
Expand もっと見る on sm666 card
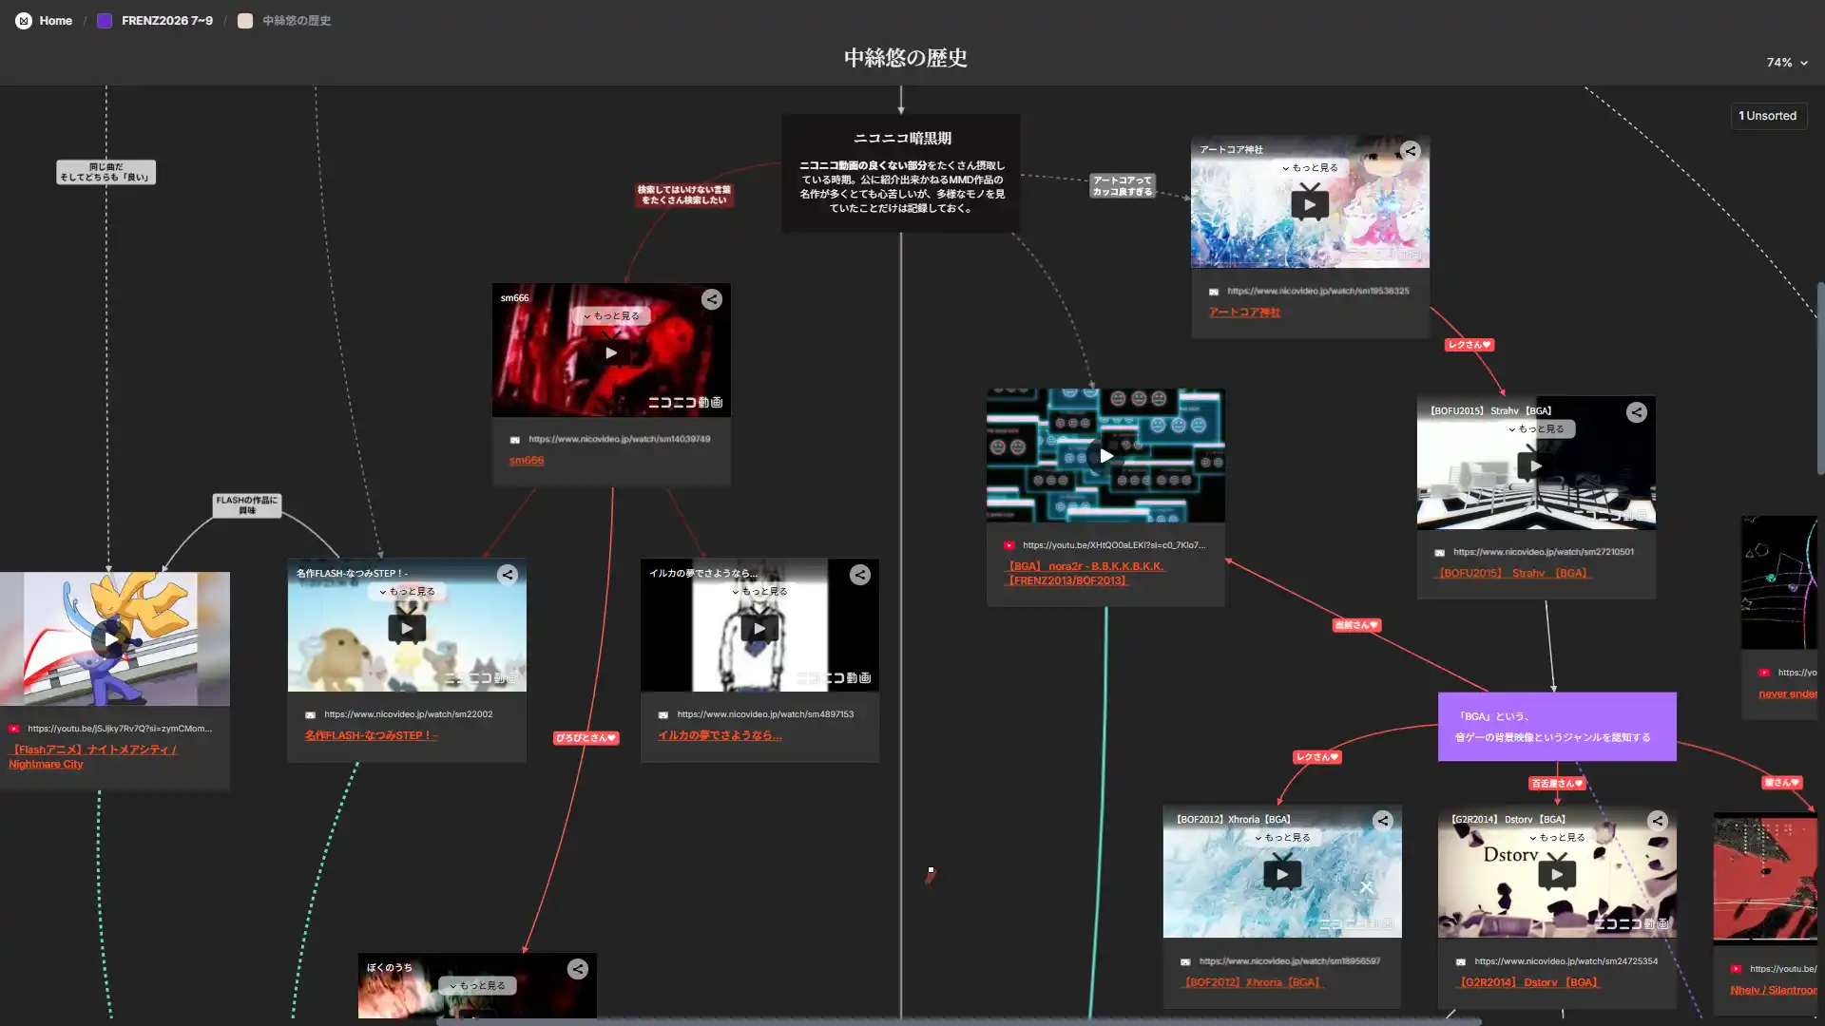point(611,315)
